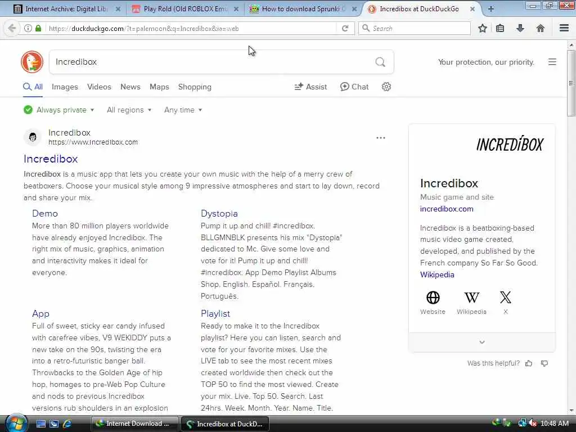
Task: Open the Any time filter dropdown
Action: click(183, 110)
